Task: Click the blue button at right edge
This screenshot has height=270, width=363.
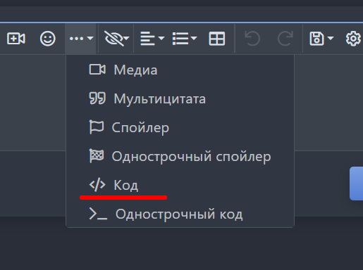Action: pyautogui.click(x=356, y=184)
